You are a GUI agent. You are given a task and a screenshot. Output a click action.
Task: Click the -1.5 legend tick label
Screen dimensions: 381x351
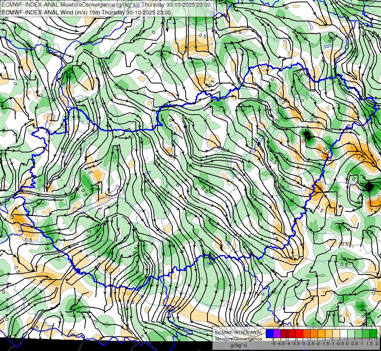[325, 344]
